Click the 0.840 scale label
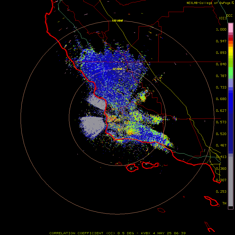 (221, 64)
